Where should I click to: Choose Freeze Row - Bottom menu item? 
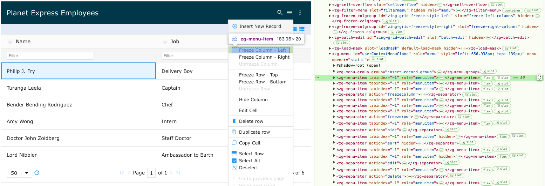[x=260, y=82]
